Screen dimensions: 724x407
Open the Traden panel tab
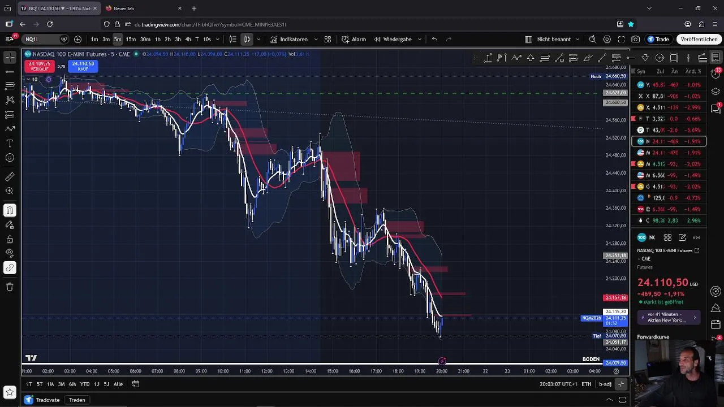[77, 400]
